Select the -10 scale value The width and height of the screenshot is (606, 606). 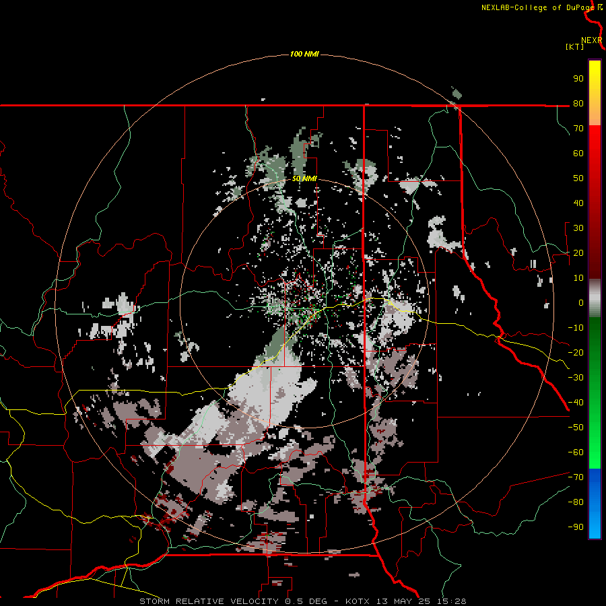point(576,328)
